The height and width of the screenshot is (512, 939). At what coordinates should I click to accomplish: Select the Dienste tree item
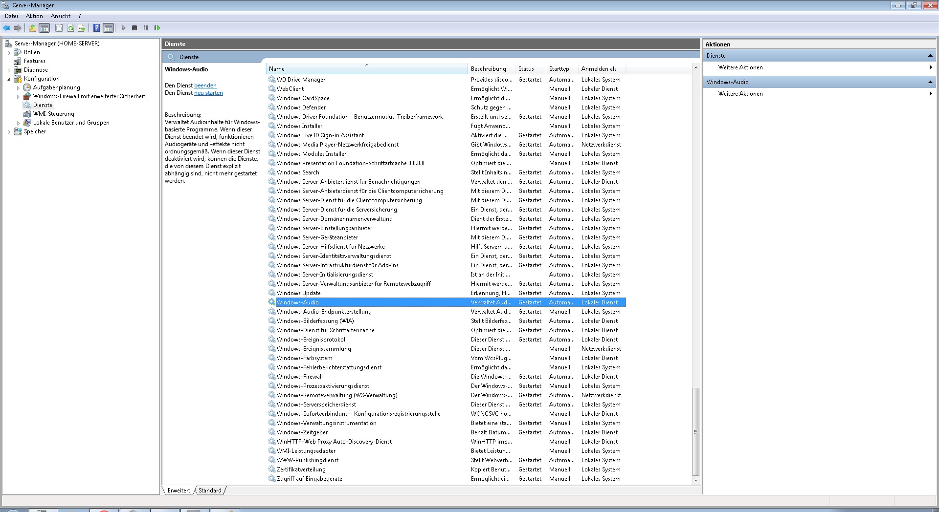click(43, 105)
